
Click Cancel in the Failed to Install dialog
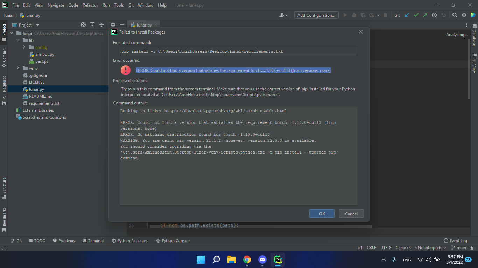tap(351, 213)
